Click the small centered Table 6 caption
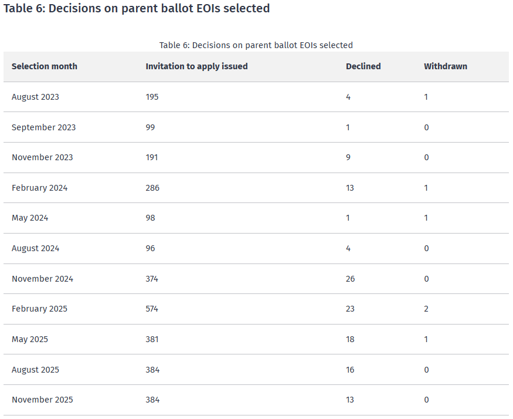 (256, 45)
